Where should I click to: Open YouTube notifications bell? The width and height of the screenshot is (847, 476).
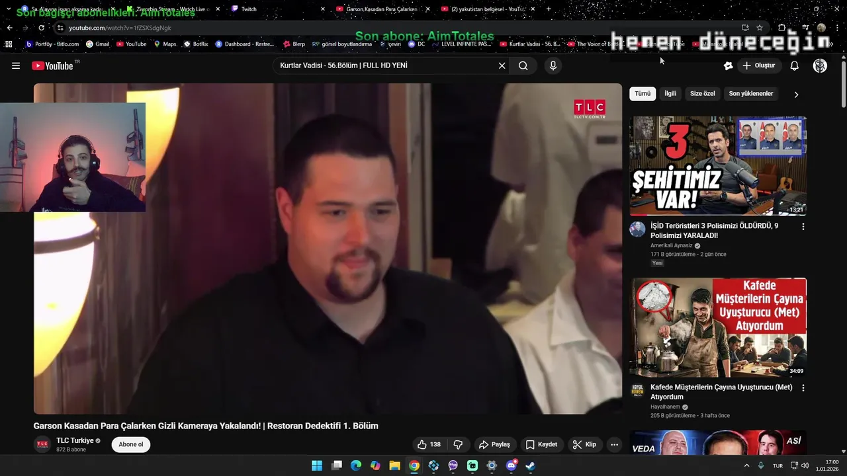(x=795, y=65)
